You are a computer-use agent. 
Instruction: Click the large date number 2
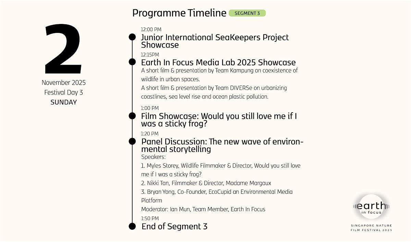click(x=63, y=49)
